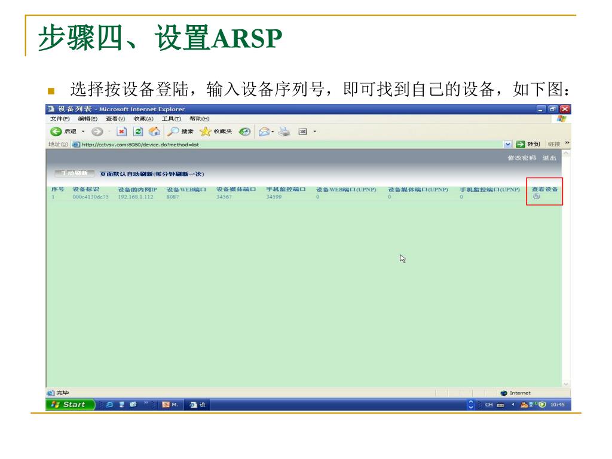Screen dimensions: 612x459
Task: Click the 设备的内网IP column header
Action: point(137,189)
